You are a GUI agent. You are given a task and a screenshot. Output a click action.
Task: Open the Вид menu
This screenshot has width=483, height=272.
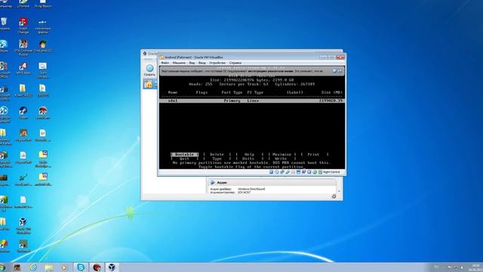pos(192,63)
